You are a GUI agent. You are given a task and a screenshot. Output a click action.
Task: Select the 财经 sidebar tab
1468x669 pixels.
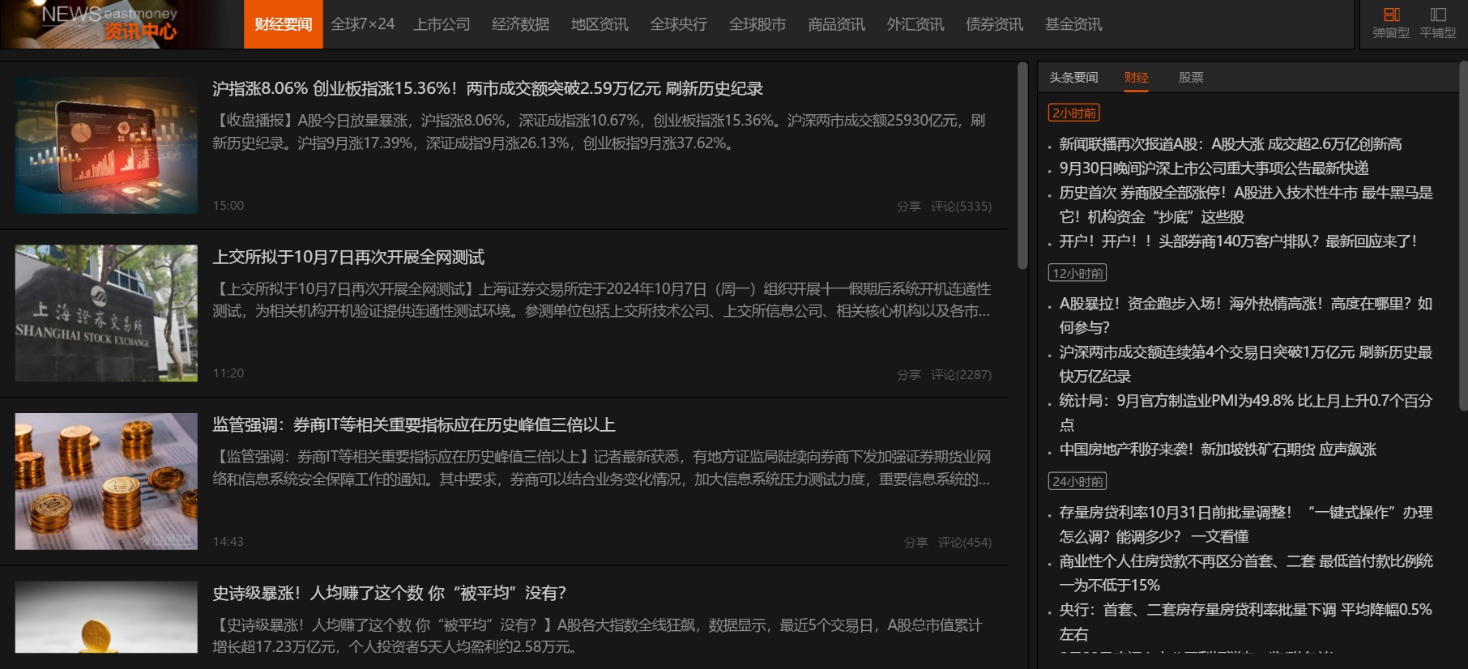1136,78
